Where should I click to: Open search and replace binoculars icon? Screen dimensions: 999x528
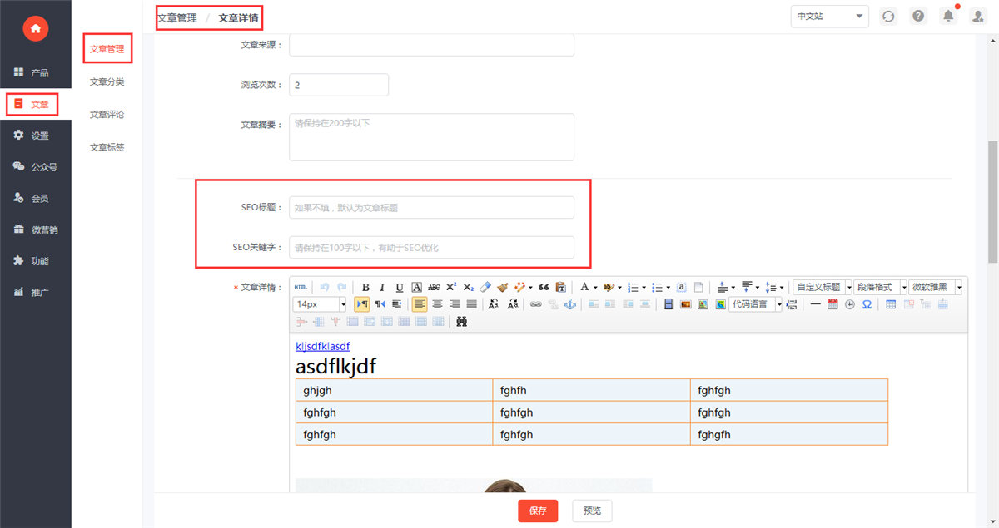coord(461,321)
